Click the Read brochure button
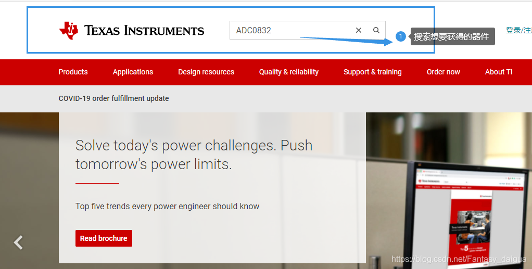Viewport: 532px width, 269px height. tap(104, 238)
